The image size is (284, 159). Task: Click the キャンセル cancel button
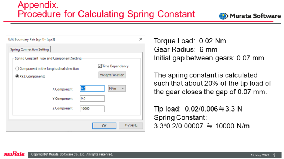pos(131,126)
